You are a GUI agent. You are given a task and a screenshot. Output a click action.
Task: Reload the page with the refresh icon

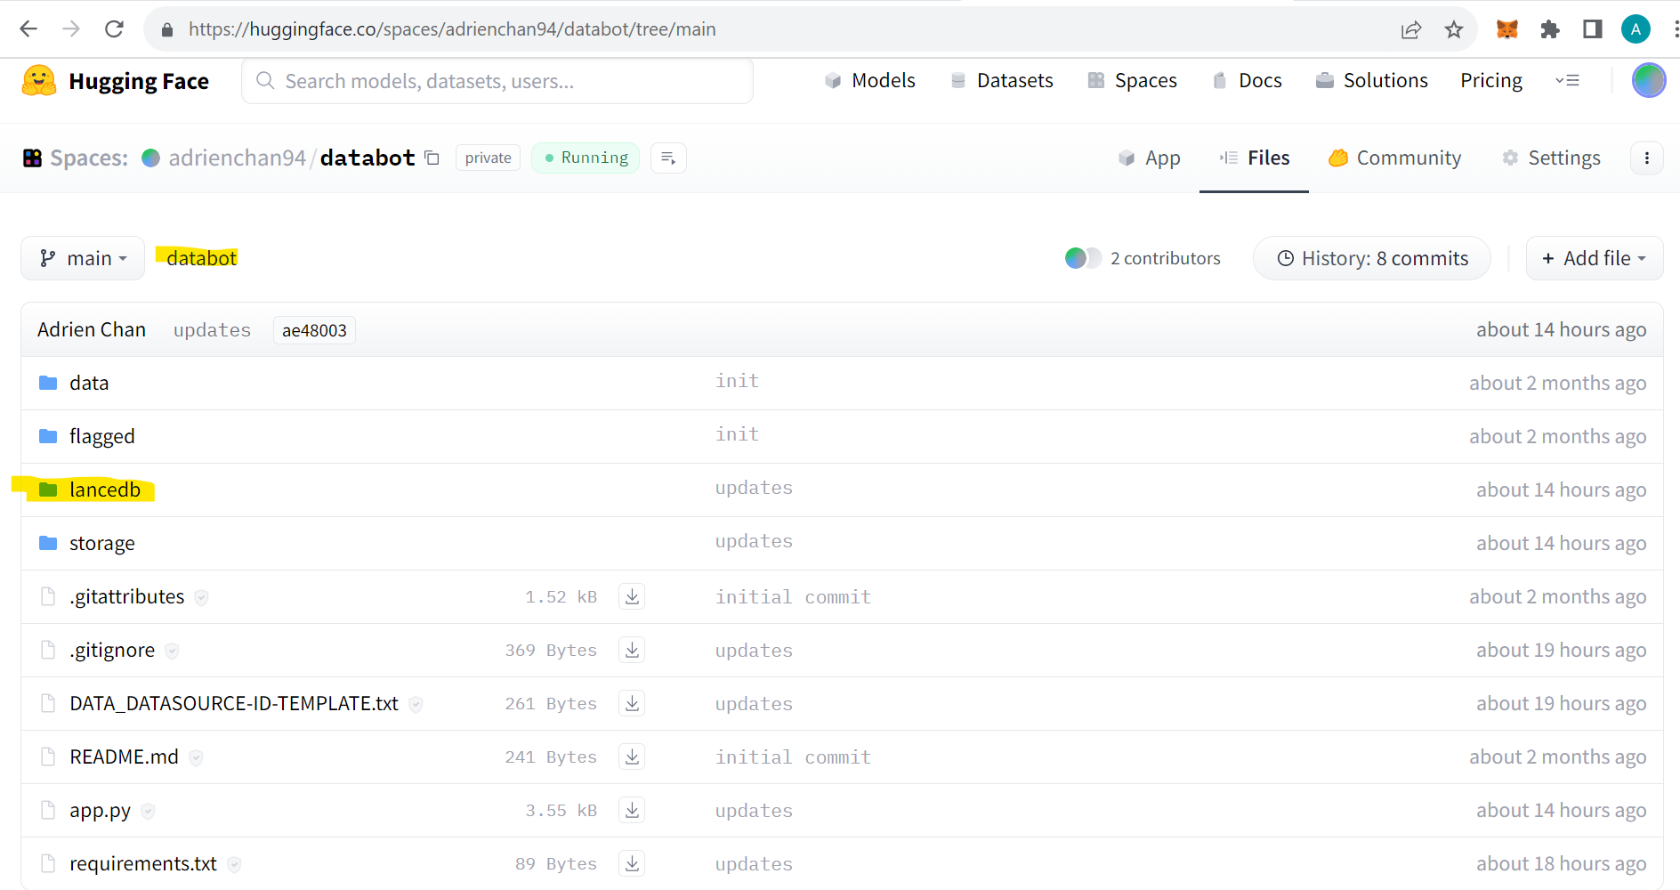coord(114,29)
